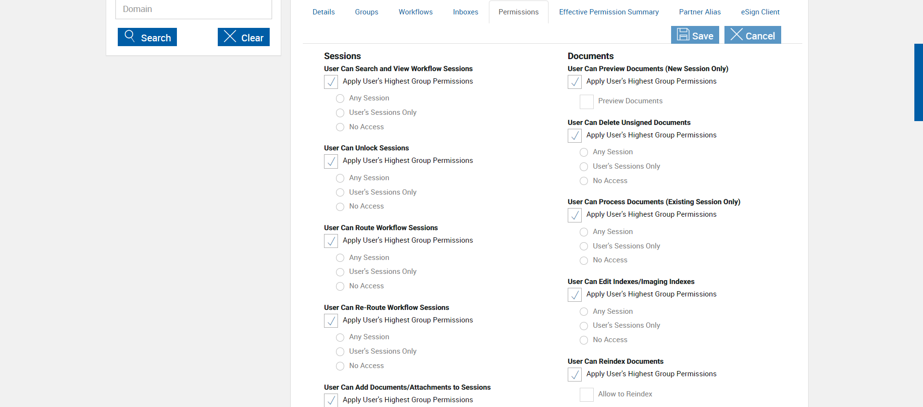Open the Workflows tab
This screenshot has width=923, height=407.
coord(415,12)
